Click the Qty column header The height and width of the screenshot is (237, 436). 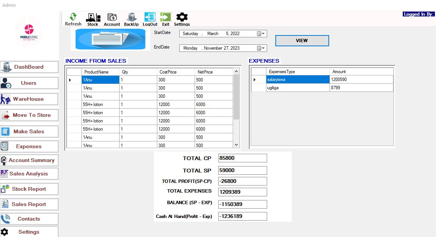[138, 72]
